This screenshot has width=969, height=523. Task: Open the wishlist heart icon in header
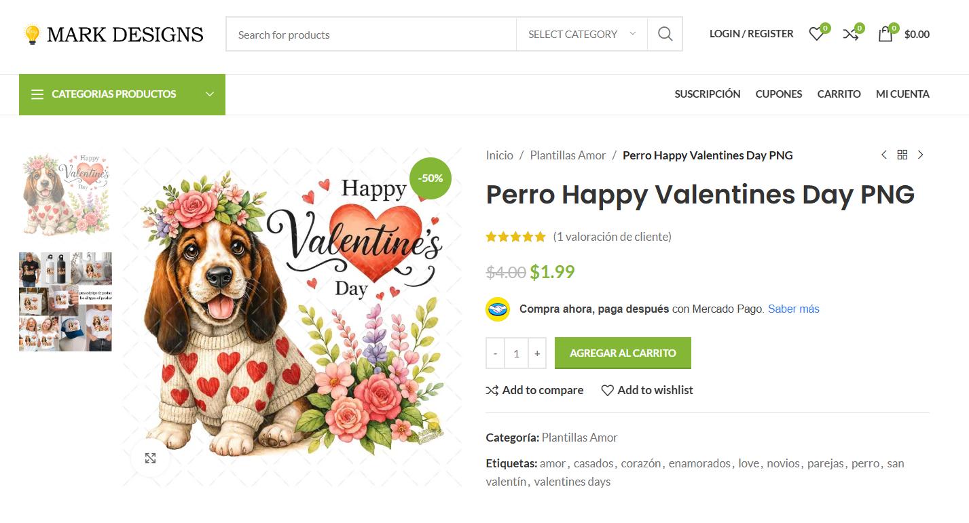[816, 34]
